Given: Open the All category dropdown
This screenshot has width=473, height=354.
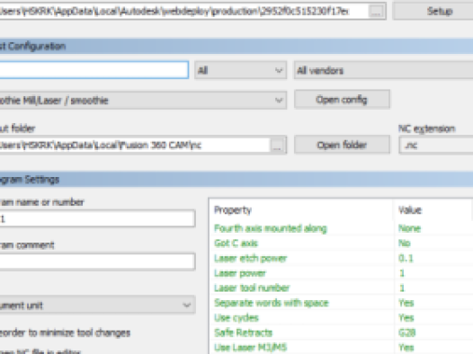Looking at the screenshot, I should (x=240, y=70).
